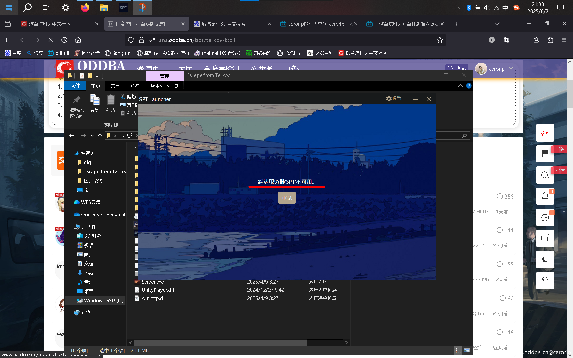Open 主页 ribbon tab in Explorer
The width and height of the screenshot is (573, 358).
point(95,86)
